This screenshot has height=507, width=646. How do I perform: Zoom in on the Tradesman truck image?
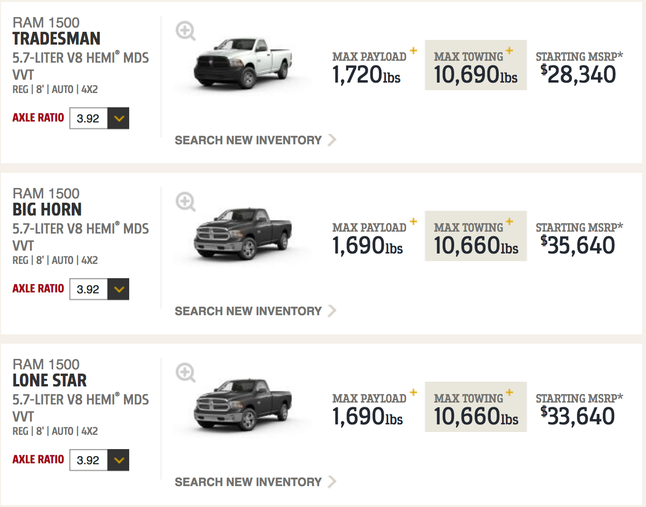tap(185, 31)
